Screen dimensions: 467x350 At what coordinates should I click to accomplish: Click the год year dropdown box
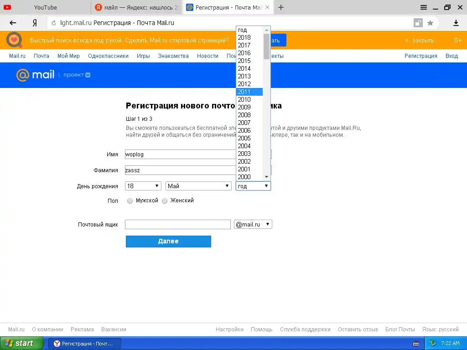(x=253, y=186)
